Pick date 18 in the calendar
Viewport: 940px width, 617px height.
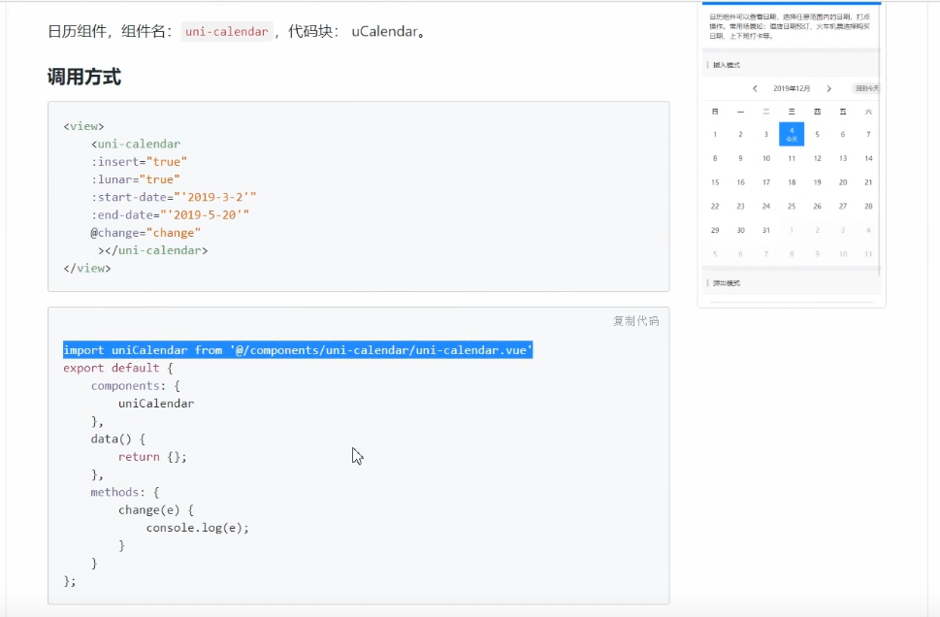click(x=792, y=182)
